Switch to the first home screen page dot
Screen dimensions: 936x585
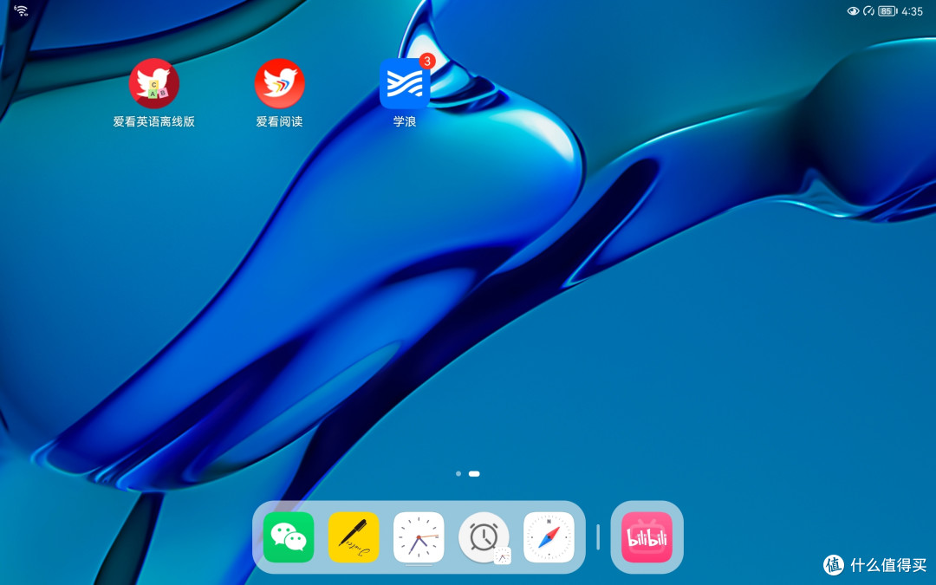coord(458,473)
